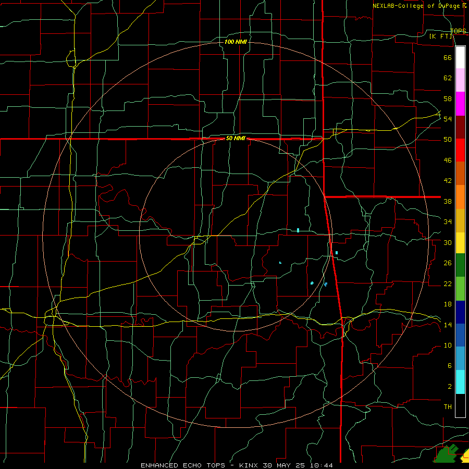Click the 10 legend value
The height and width of the screenshot is (469, 469).
point(448,345)
